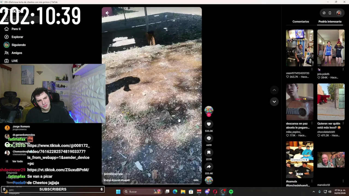Open the Voicemeeter icon on the taskbar
Screen dimensions: 349x196
(199, 192)
